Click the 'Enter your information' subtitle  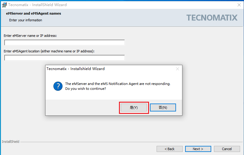[x=25, y=20]
